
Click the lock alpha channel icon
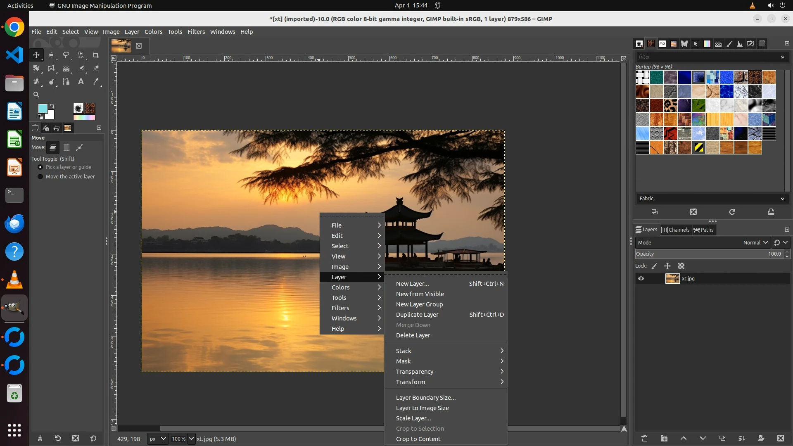pos(681,266)
